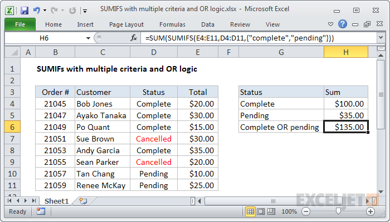
Task: Click the green File button
Action: (x=19, y=24)
